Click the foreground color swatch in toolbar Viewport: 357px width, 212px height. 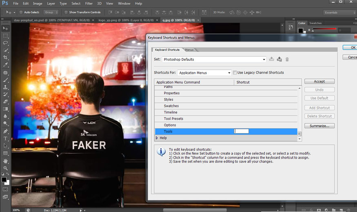click(4, 179)
